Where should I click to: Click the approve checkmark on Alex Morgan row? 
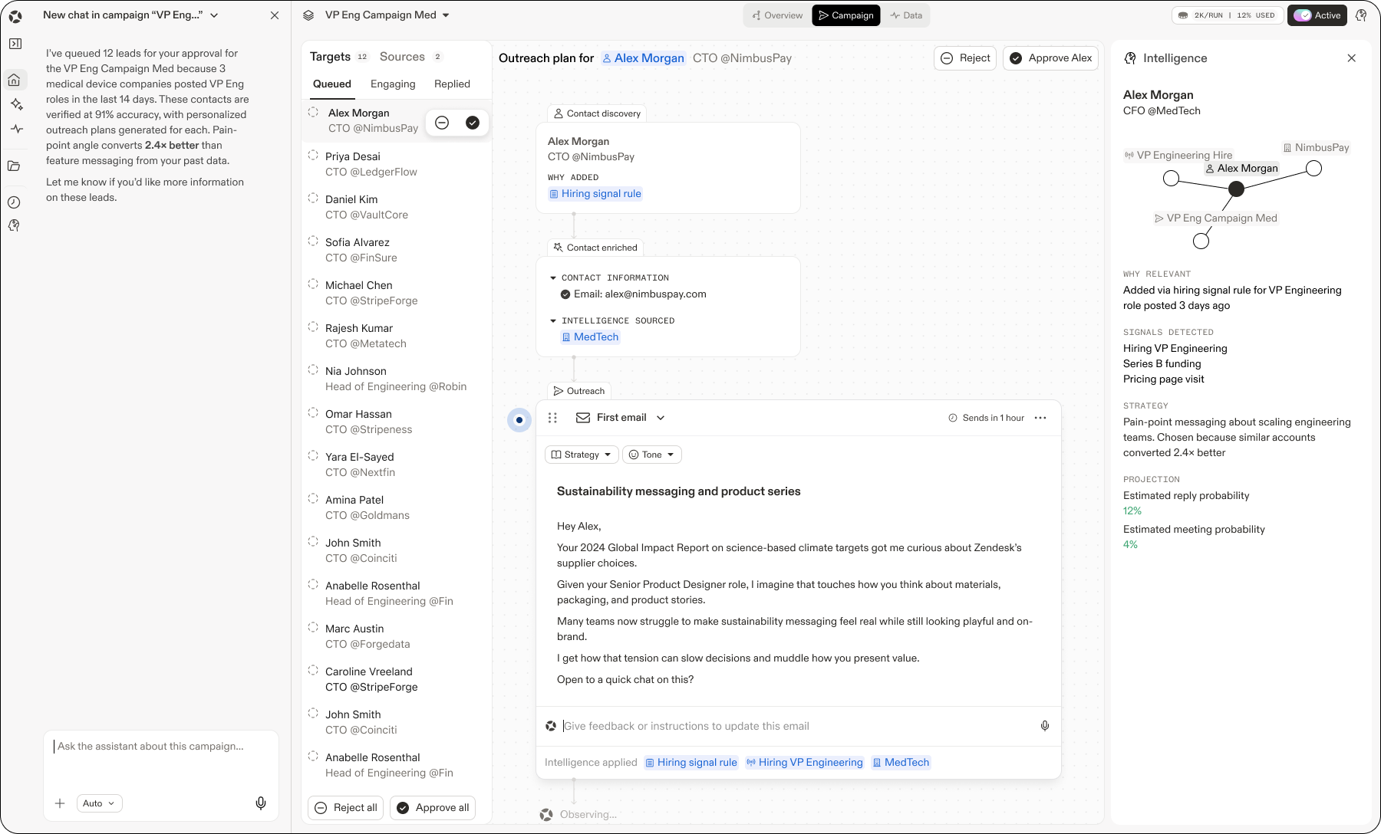473,123
